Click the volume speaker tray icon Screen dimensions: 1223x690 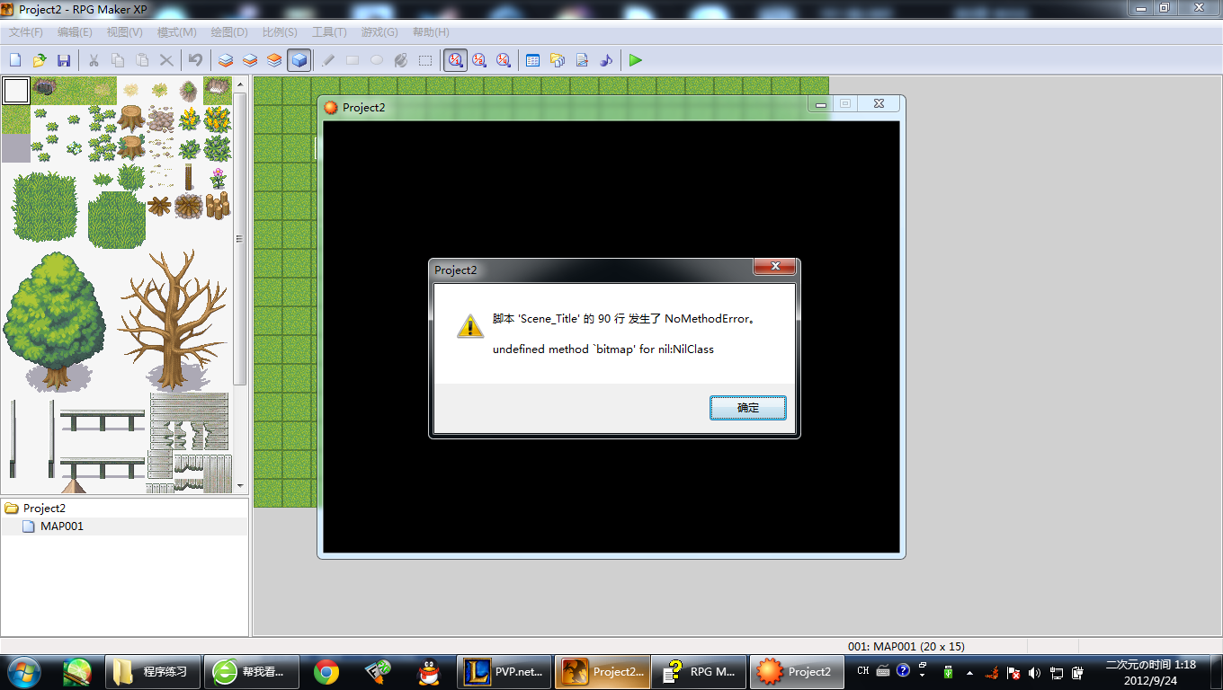click(1034, 672)
